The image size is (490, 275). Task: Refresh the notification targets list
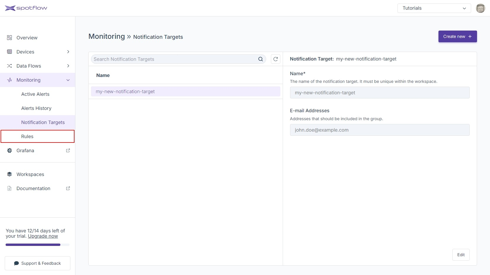(276, 59)
